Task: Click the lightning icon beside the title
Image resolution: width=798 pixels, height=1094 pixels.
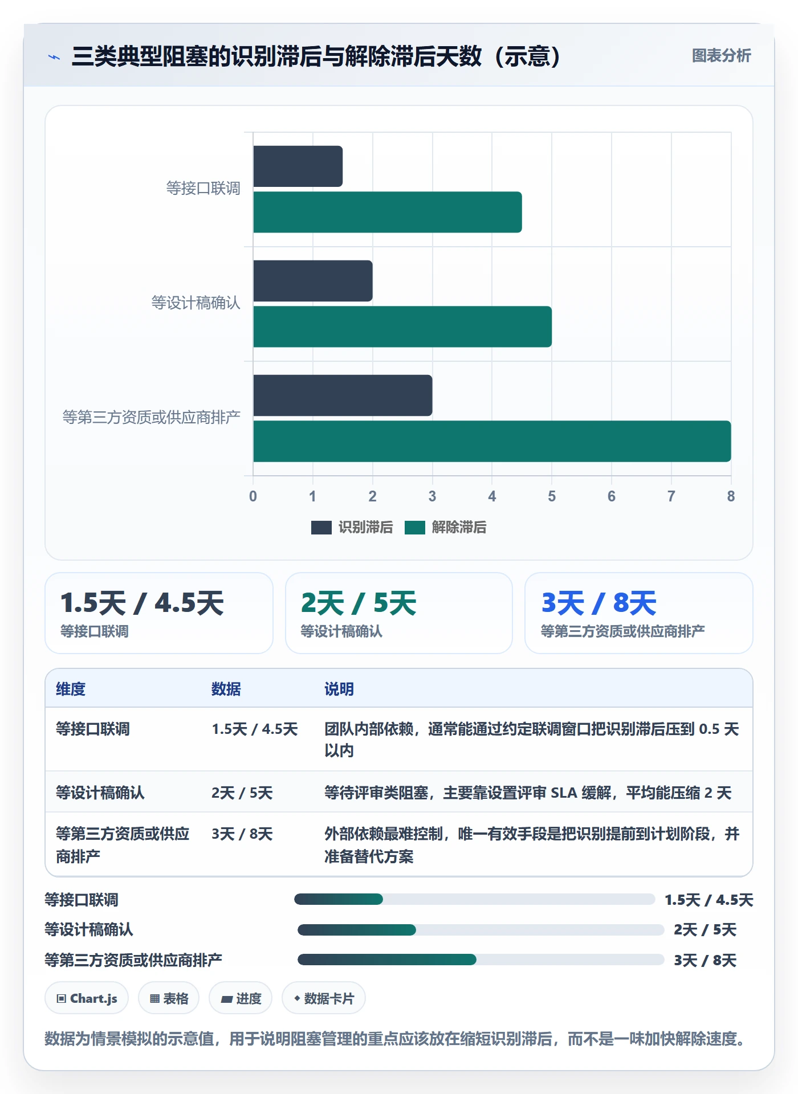Action: click(54, 57)
